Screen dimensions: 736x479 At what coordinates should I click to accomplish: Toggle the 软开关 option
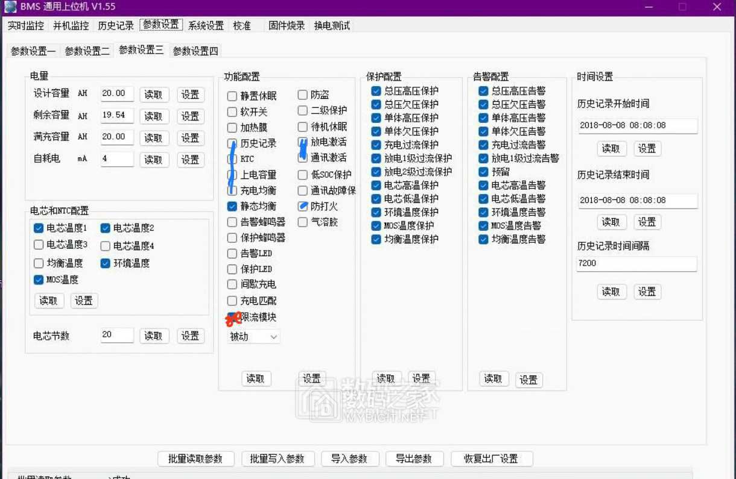coord(232,112)
